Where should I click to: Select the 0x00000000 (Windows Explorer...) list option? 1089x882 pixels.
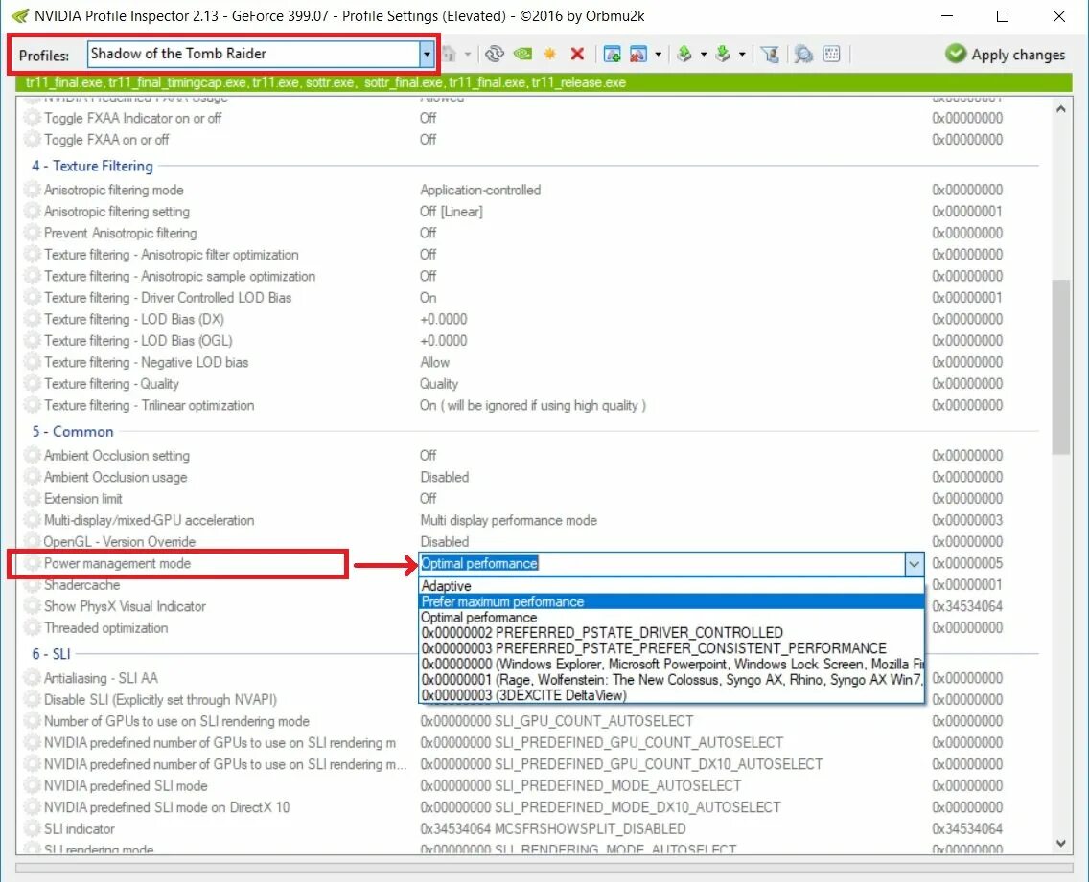pyautogui.click(x=671, y=664)
